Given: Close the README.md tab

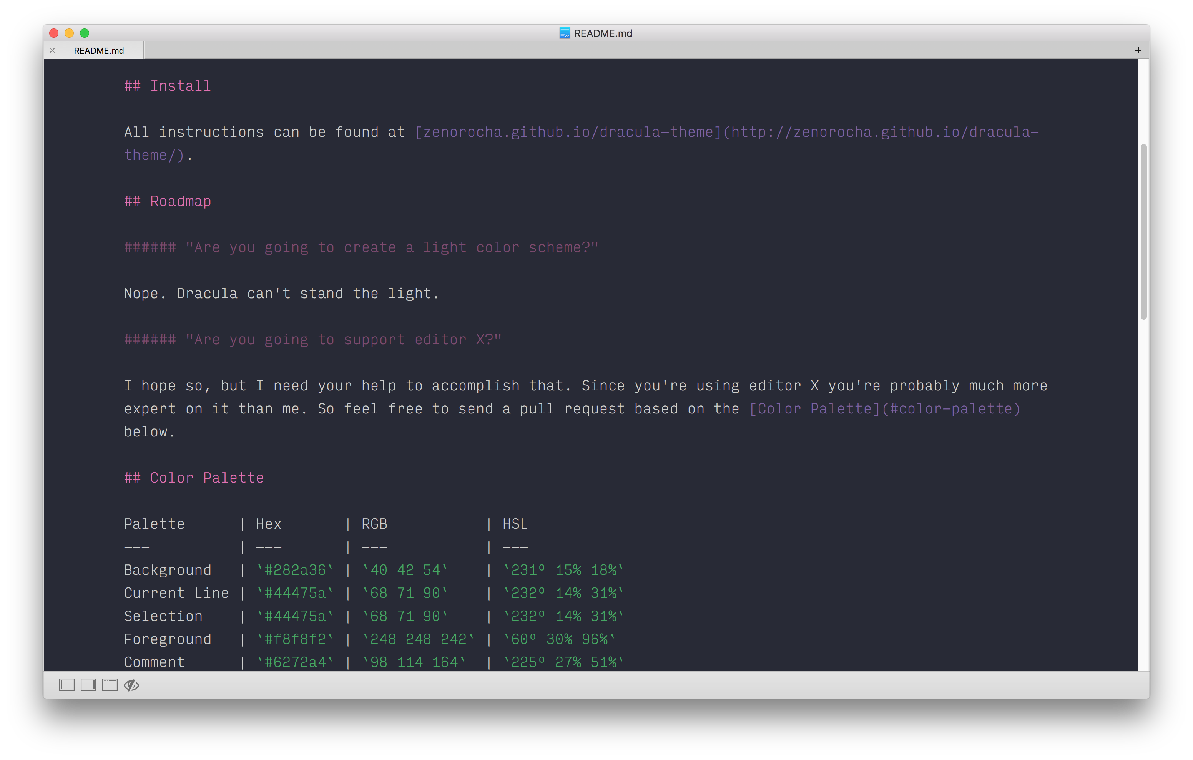Looking at the screenshot, I should pos(53,50).
